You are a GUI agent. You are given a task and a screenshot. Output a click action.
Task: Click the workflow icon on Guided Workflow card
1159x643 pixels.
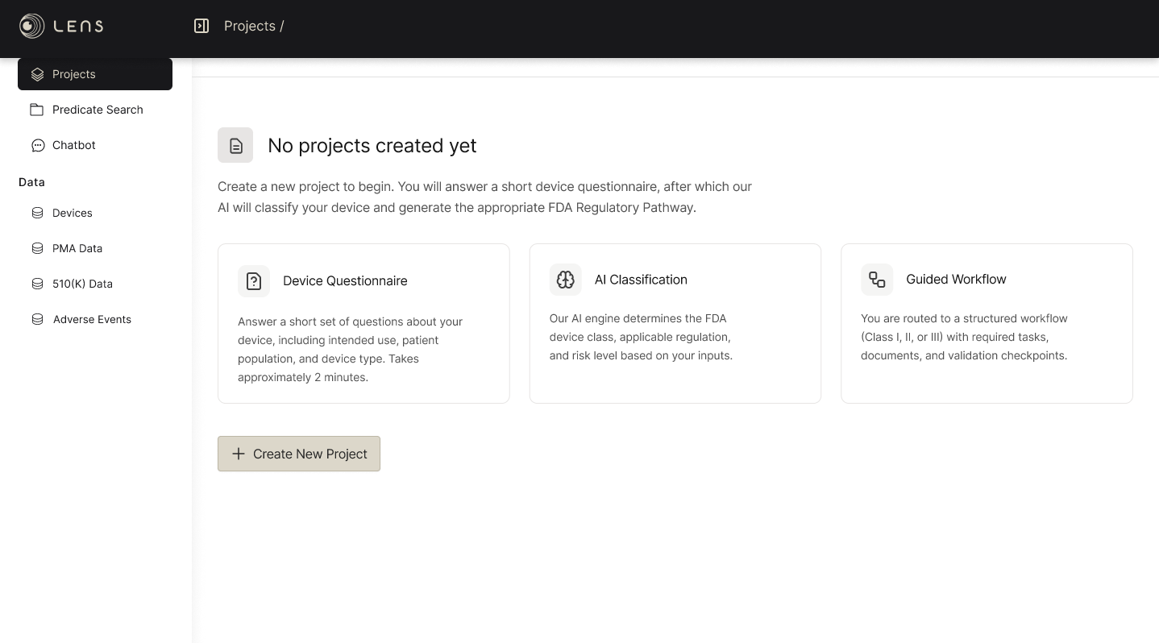click(x=877, y=280)
